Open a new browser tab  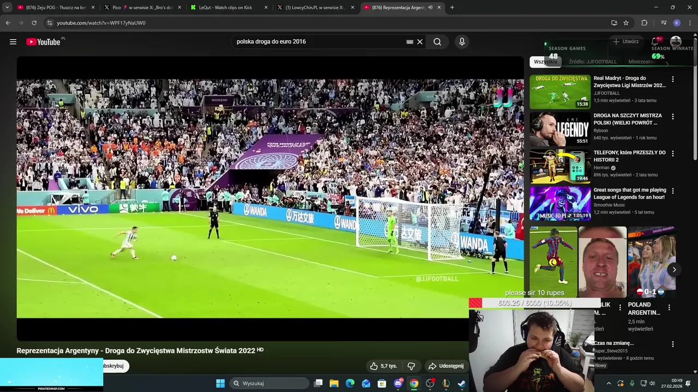452,8
